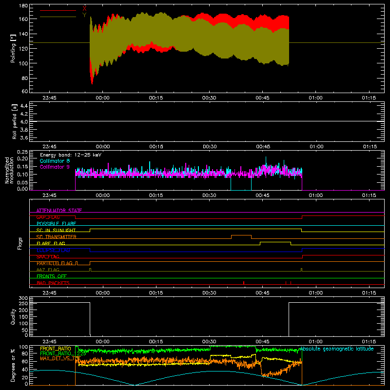Select the Flags axis title

(x=20, y=243)
